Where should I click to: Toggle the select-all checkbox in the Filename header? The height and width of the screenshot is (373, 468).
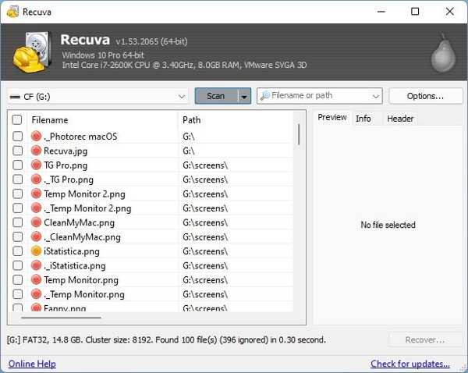pos(17,119)
